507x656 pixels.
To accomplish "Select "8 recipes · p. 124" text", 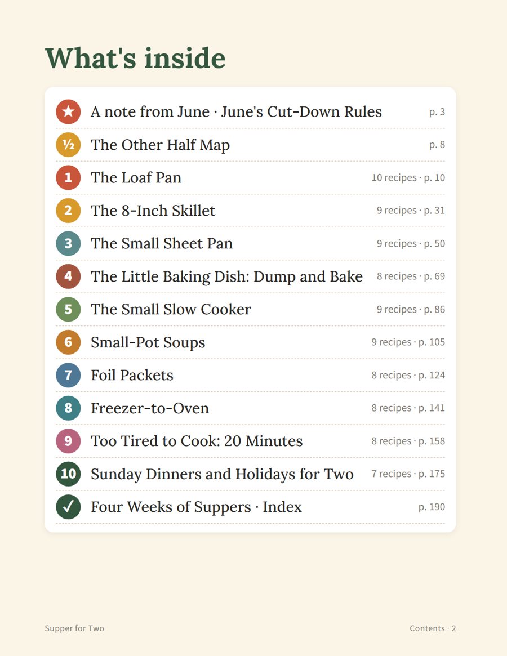I will click(408, 375).
